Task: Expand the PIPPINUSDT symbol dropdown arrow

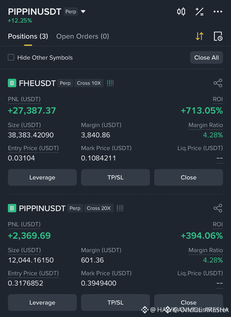Action: click(x=83, y=11)
